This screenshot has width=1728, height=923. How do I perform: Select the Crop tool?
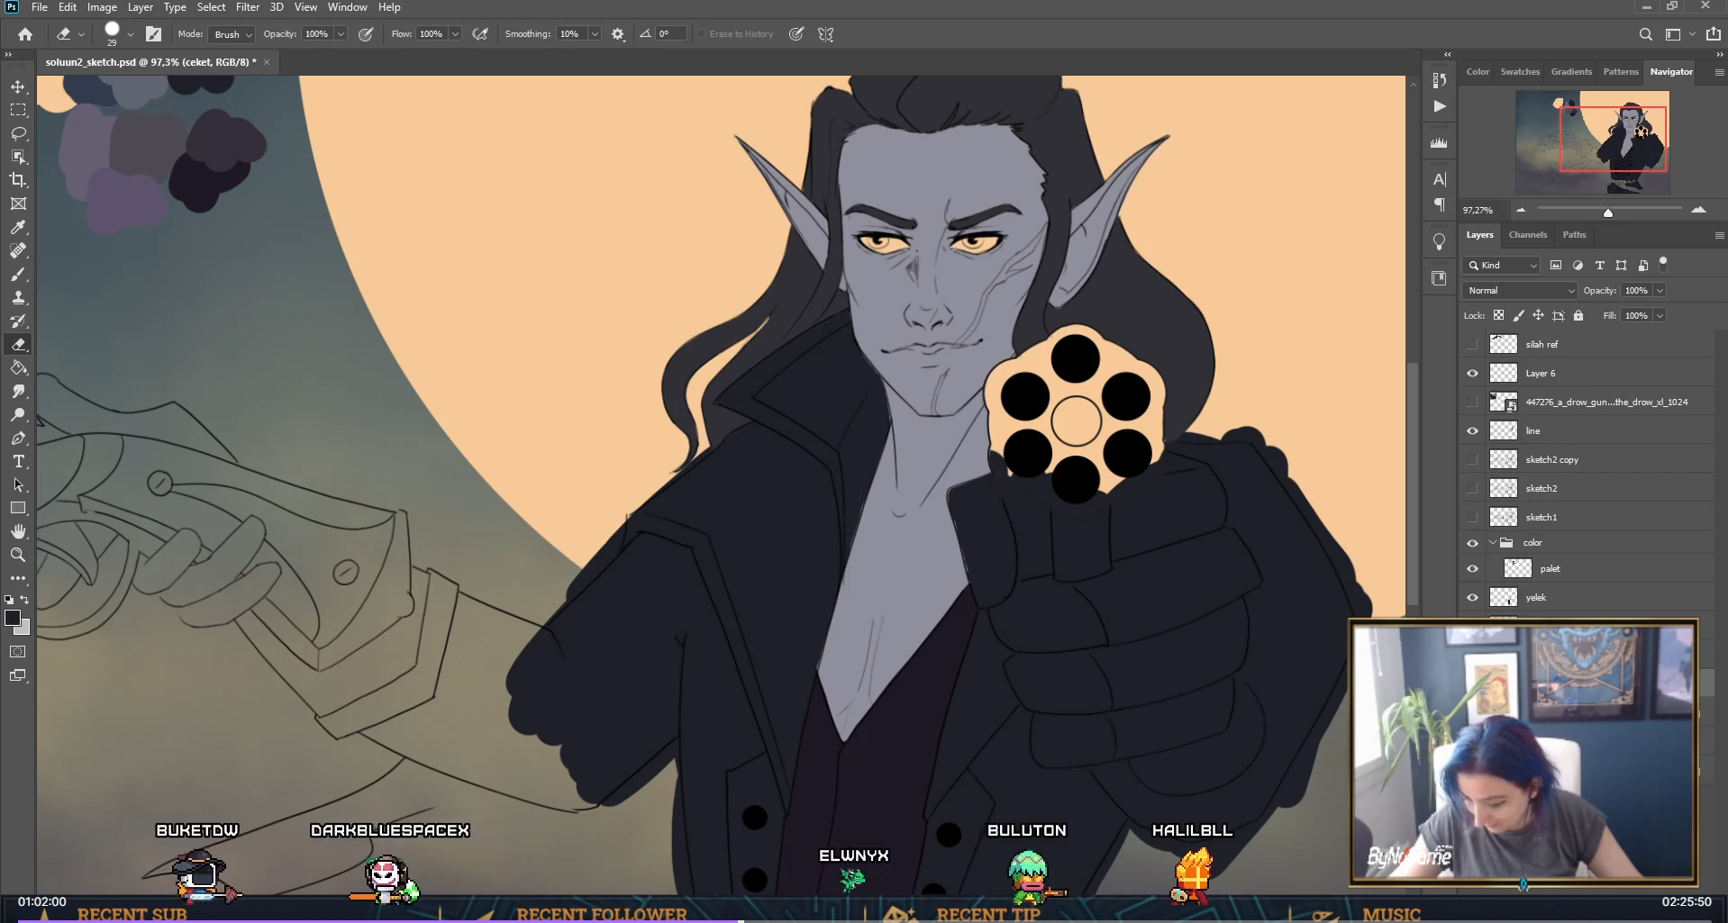[x=18, y=180]
